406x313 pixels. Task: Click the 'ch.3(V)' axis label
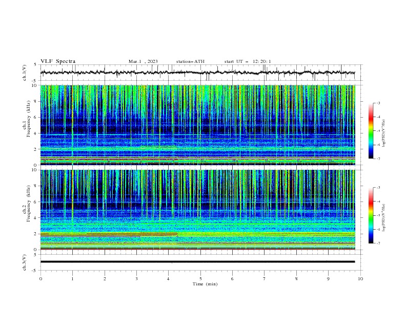25,262
